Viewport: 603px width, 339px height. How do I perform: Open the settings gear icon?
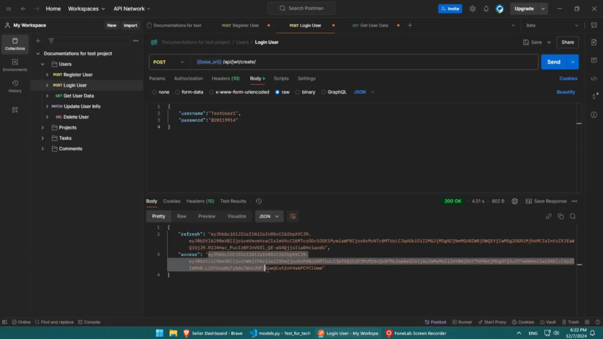[x=472, y=8]
